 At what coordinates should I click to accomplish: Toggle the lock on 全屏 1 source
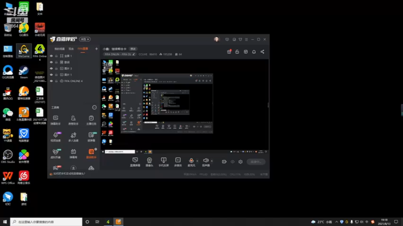56,56
